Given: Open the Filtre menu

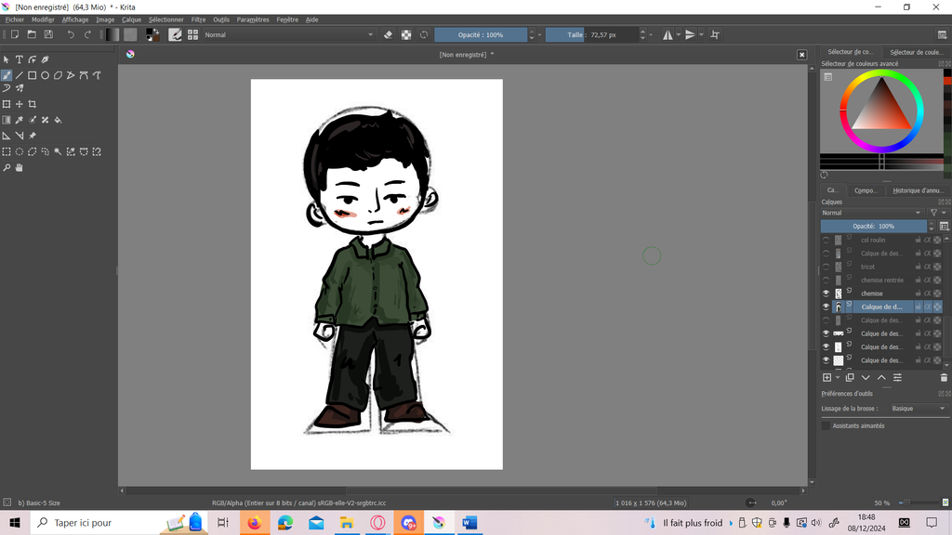Looking at the screenshot, I should coord(198,20).
